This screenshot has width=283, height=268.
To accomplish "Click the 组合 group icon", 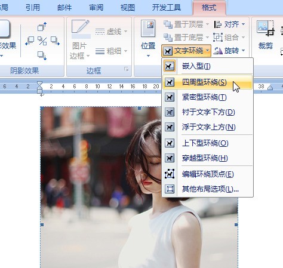I will (x=218, y=37).
